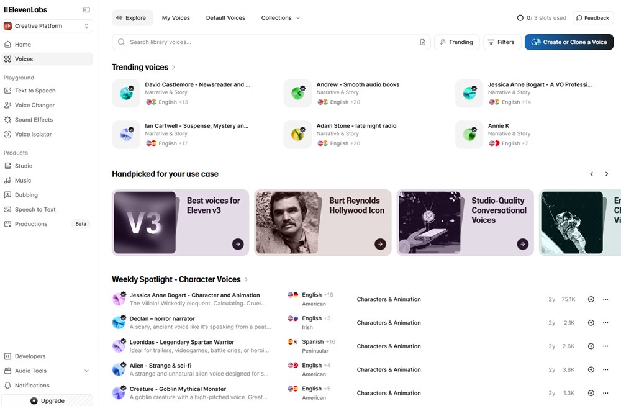Play the David Castlemore voice preview avatar
Screen dimensions: 621x406
point(126,94)
